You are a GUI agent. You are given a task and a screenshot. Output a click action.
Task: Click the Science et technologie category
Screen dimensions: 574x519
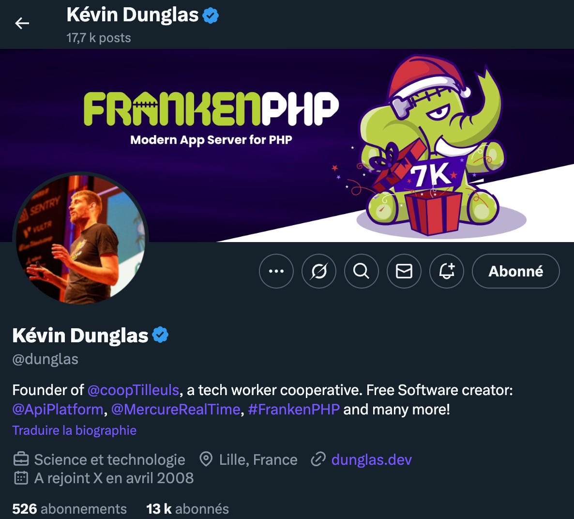point(109,459)
